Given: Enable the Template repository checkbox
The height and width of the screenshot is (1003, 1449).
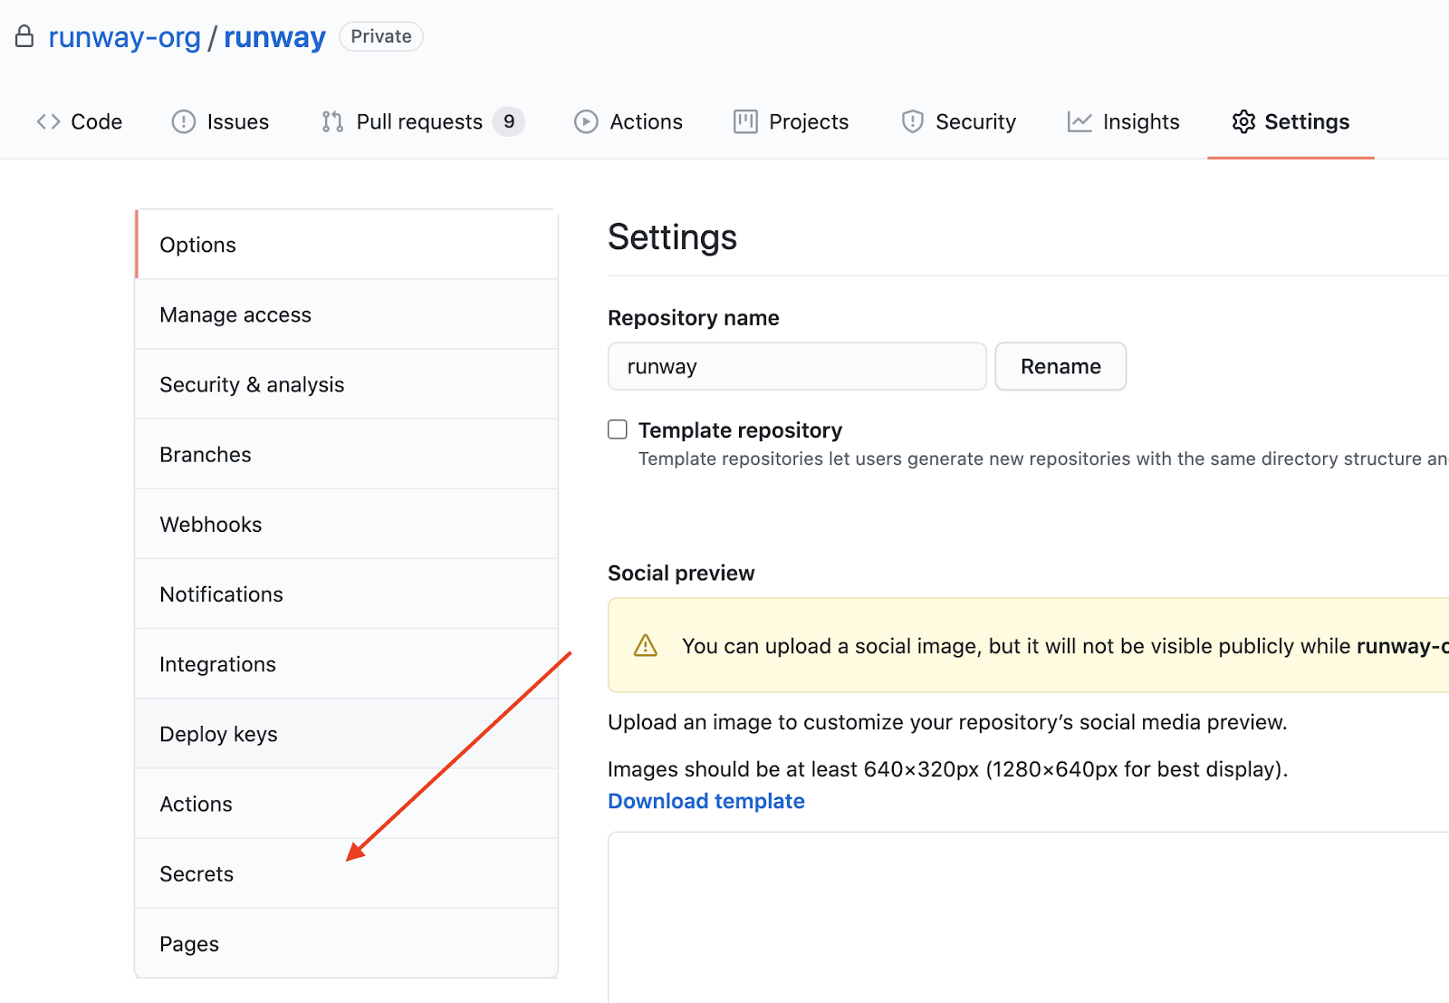Looking at the screenshot, I should pos(617,429).
